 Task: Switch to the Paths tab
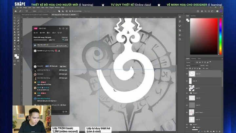click(199, 59)
